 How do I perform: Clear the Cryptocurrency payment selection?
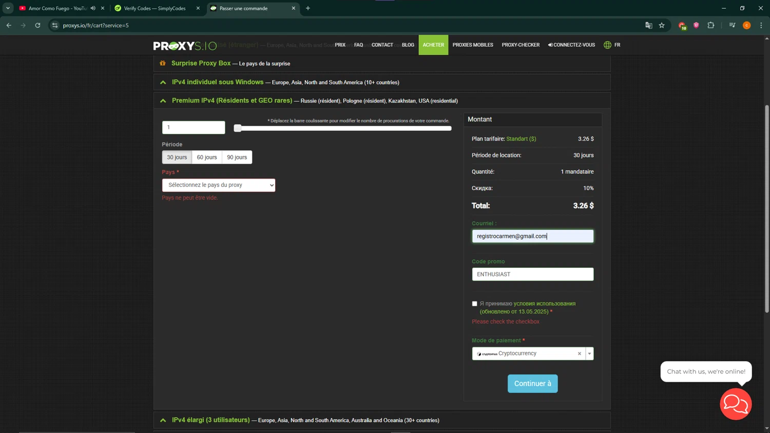[580, 353]
